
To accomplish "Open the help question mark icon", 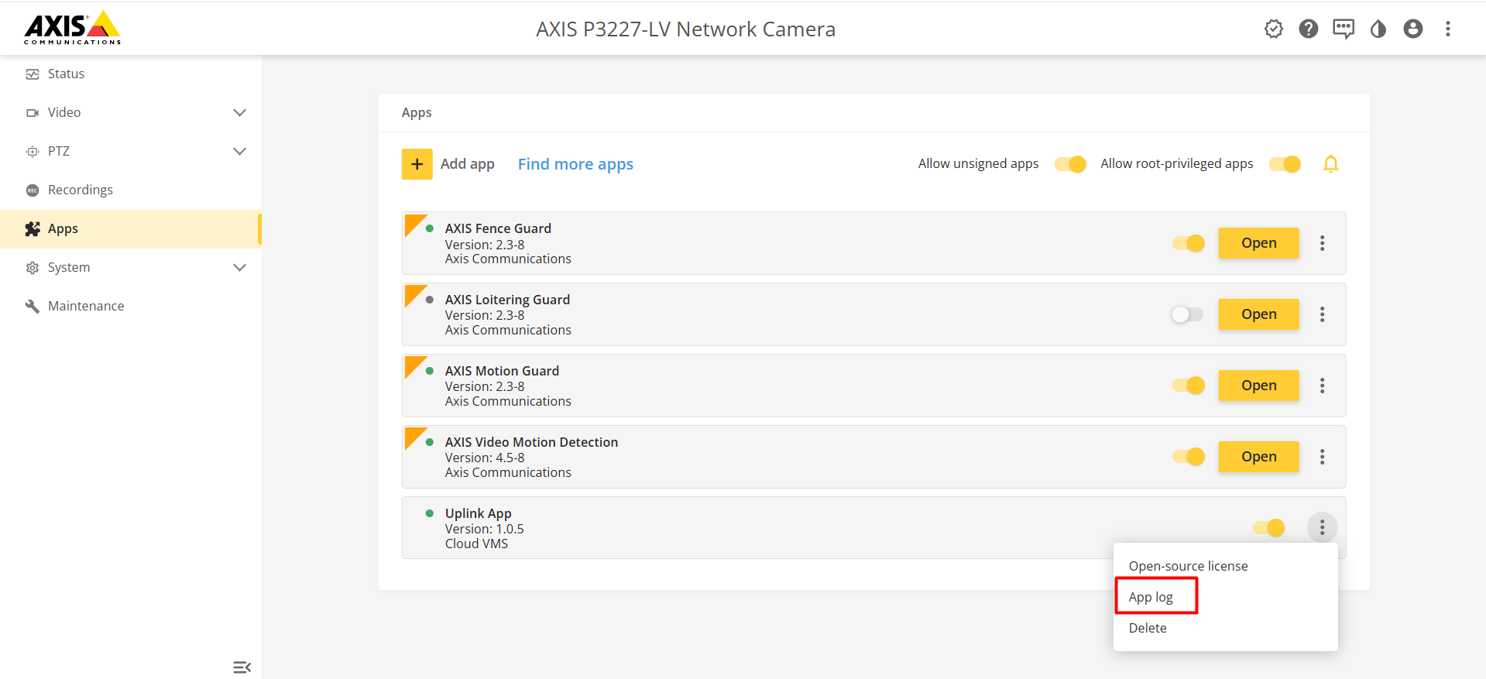I will [x=1308, y=29].
